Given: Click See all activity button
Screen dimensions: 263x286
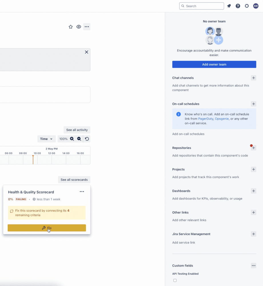Looking at the screenshot, I should click(77, 130).
